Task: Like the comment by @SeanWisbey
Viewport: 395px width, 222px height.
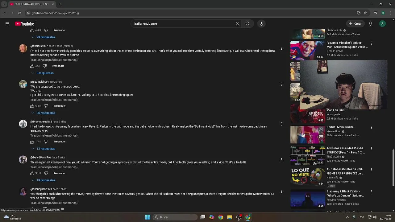Action: (32, 106)
